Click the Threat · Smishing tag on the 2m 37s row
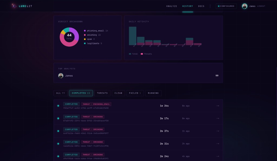This screenshot has height=161, width=277. [x=93, y=129]
